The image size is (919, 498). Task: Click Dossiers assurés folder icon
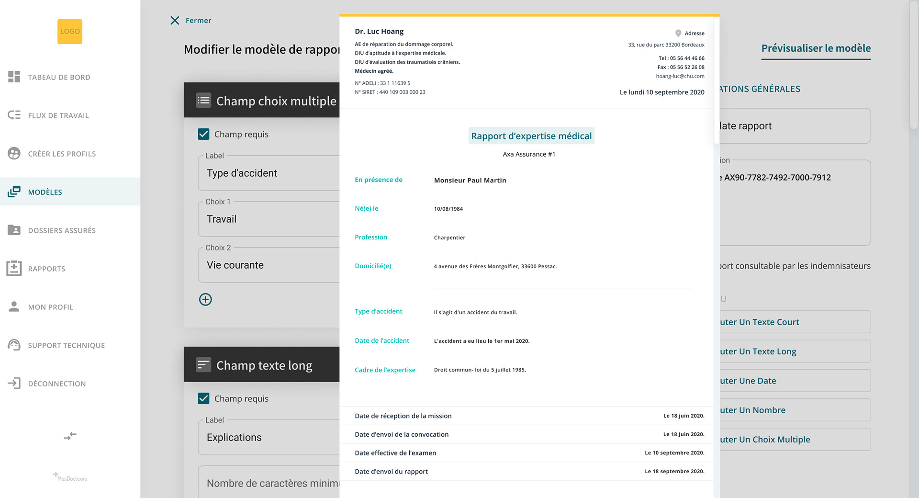[x=14, y=230]
